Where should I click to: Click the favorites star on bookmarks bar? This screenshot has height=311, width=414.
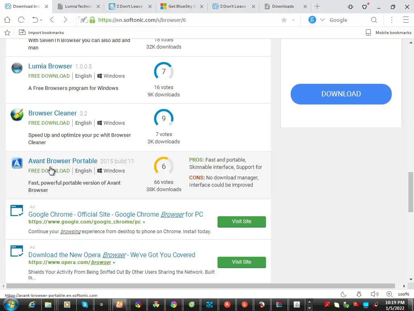click(x=7, y=32)
